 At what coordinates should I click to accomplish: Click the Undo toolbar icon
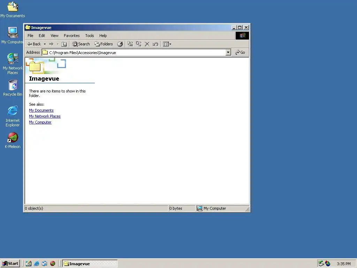155,44
